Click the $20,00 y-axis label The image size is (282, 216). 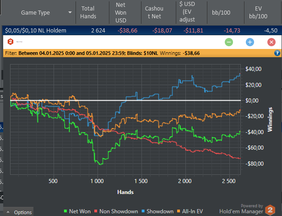click(254, 85)
